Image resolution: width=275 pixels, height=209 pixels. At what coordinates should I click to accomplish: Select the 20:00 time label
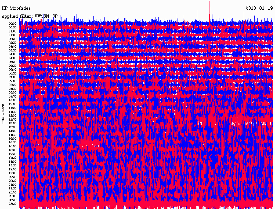point(13,177)
